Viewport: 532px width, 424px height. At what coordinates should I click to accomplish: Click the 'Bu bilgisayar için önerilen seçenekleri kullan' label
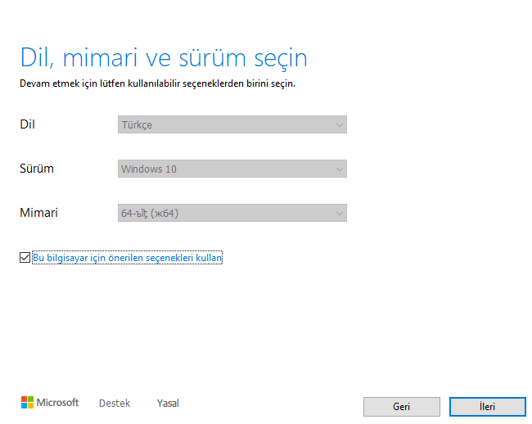tap(128, 258)
